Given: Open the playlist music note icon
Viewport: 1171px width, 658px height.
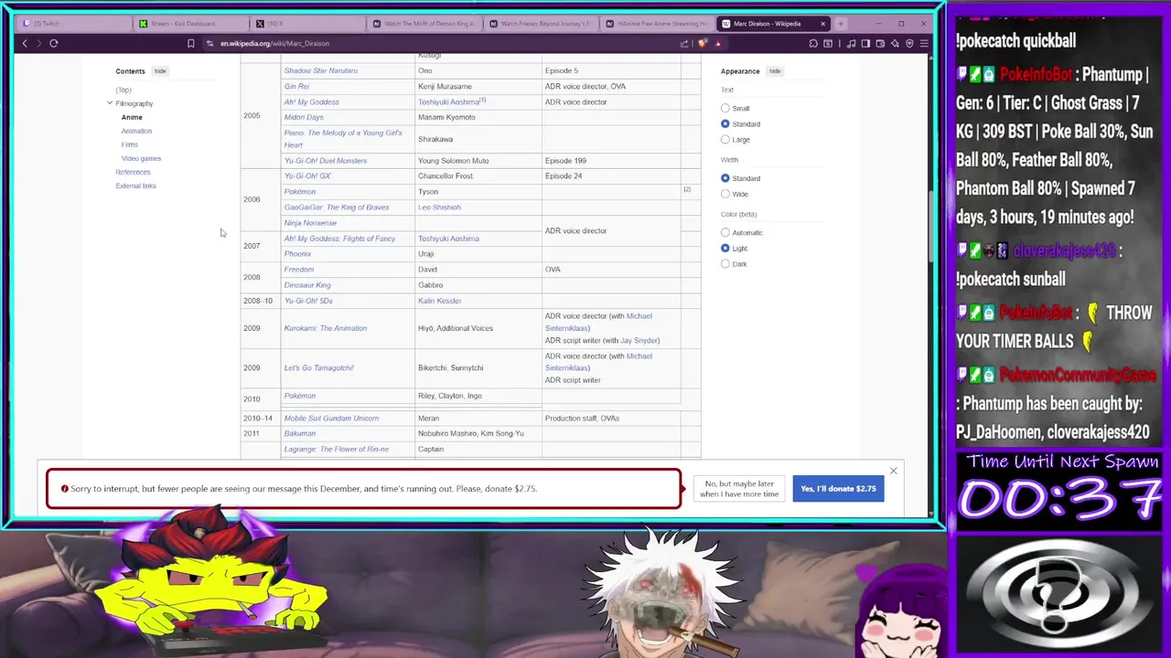Looking at the screenshot, I should (852, 43).
